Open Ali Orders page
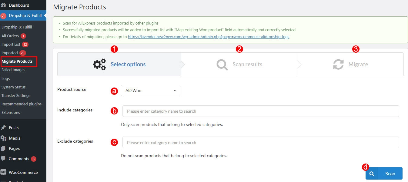The width and height of the screenshot is (408, 182). tap(10, 36)
